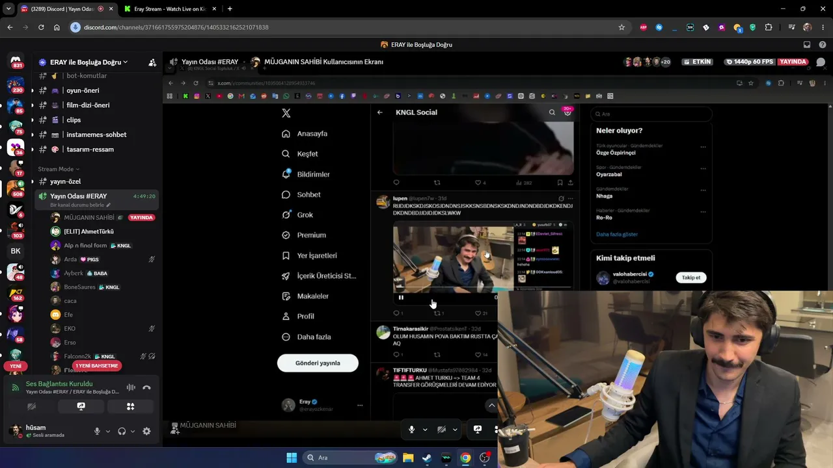Toggle screen share in voice connection panel
This screenshot has height=468, width=833.
[x=81, y=406]
